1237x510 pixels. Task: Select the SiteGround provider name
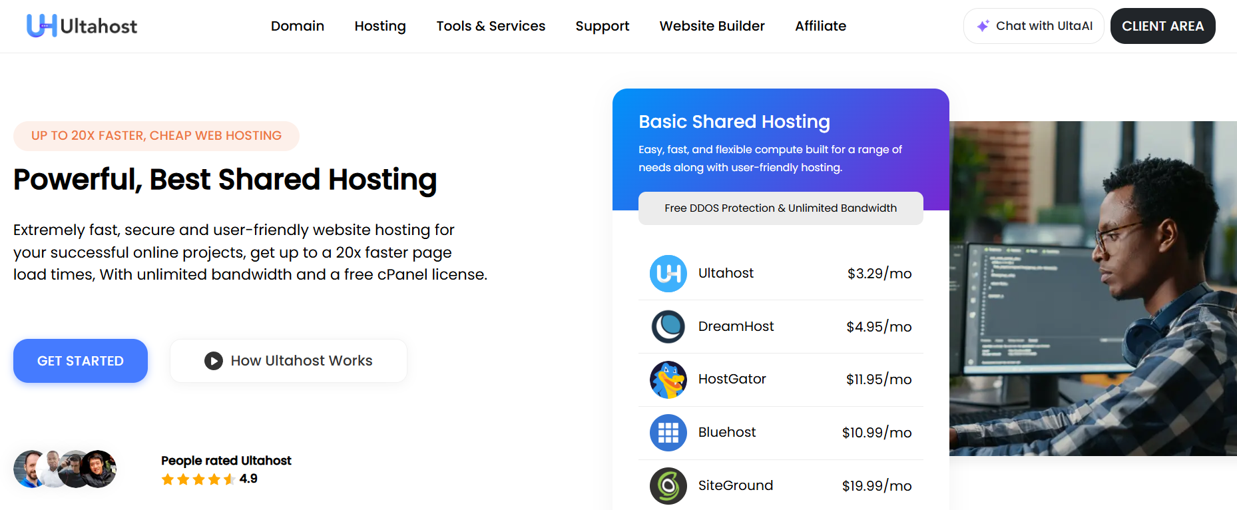tap(736, 485)
